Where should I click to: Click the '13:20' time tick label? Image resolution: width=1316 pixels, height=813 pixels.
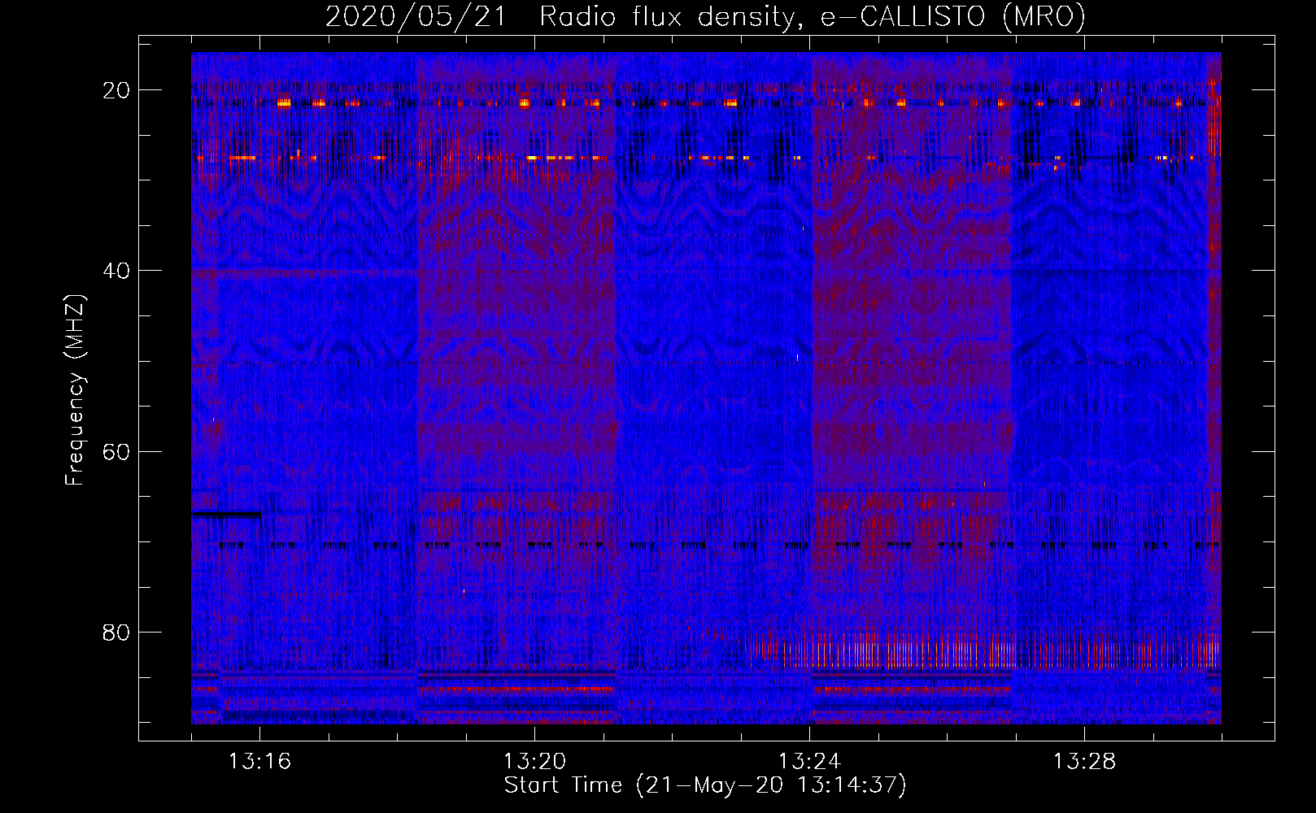pos(534,761)
